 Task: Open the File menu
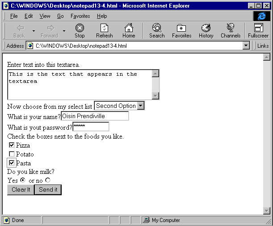click(x=14, y=16)
